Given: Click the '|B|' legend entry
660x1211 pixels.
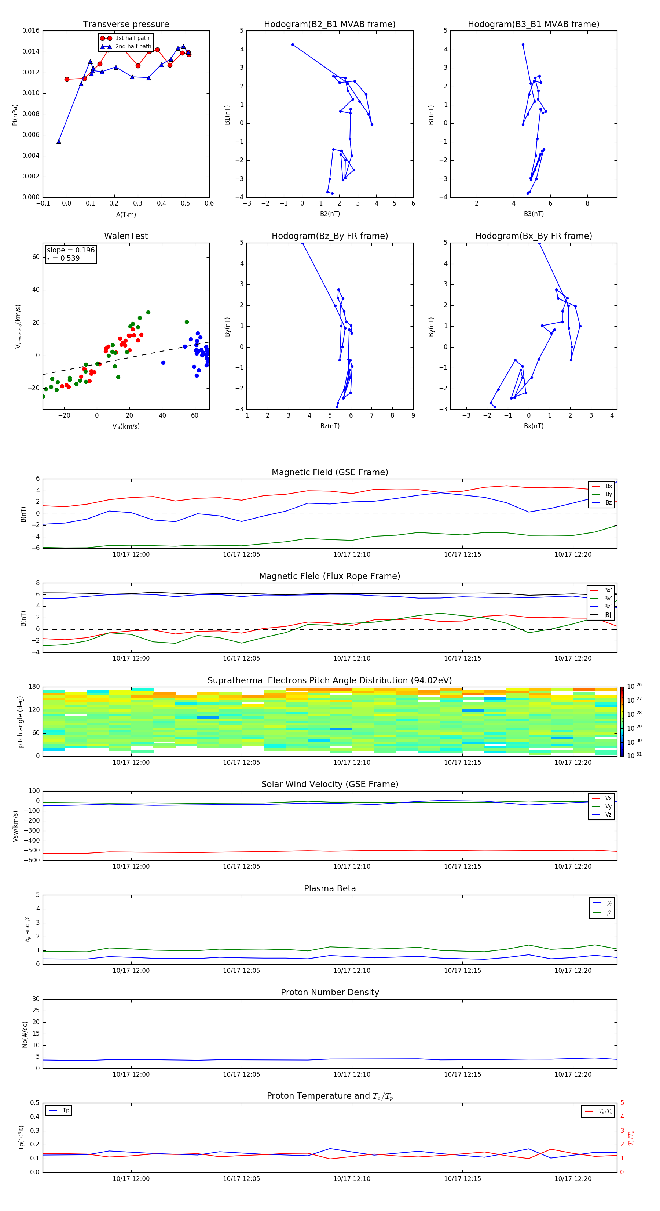Looking at the screenshot, I should [601, 615].
